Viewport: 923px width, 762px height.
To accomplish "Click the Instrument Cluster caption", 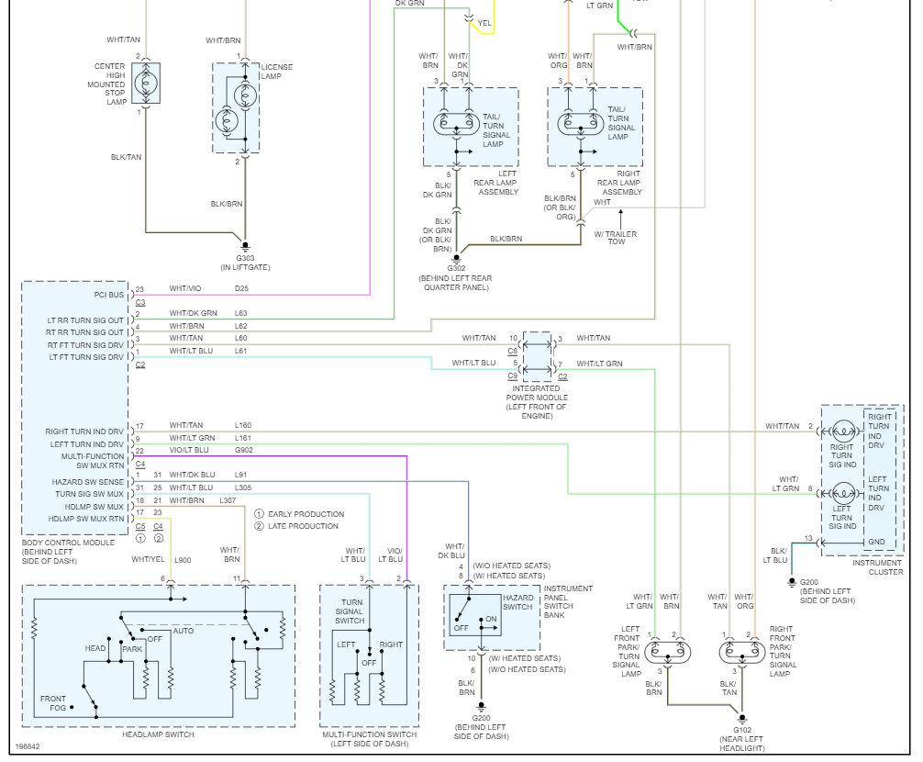I will [877, 567].
